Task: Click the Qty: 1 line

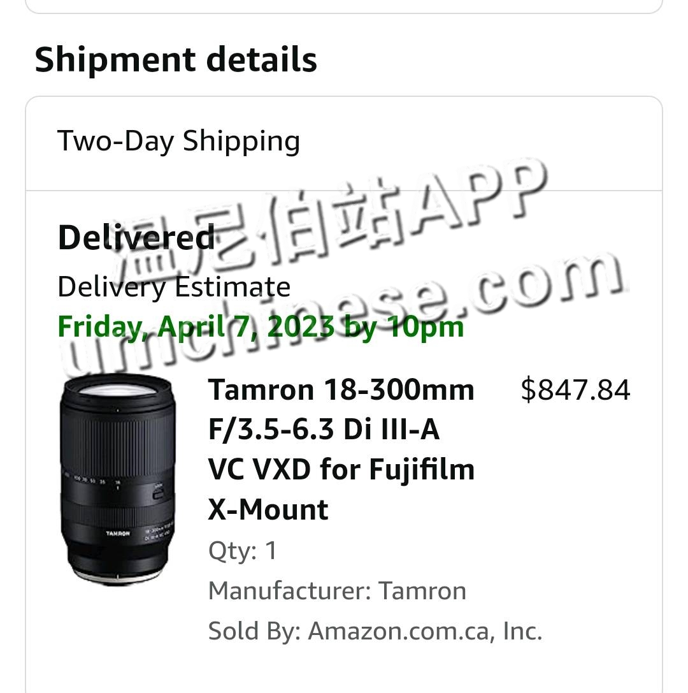Action: (243, 550)
